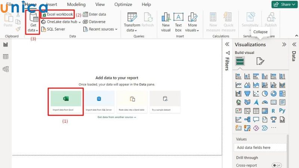Open Model view in left sidebar

tap(6, 69)
